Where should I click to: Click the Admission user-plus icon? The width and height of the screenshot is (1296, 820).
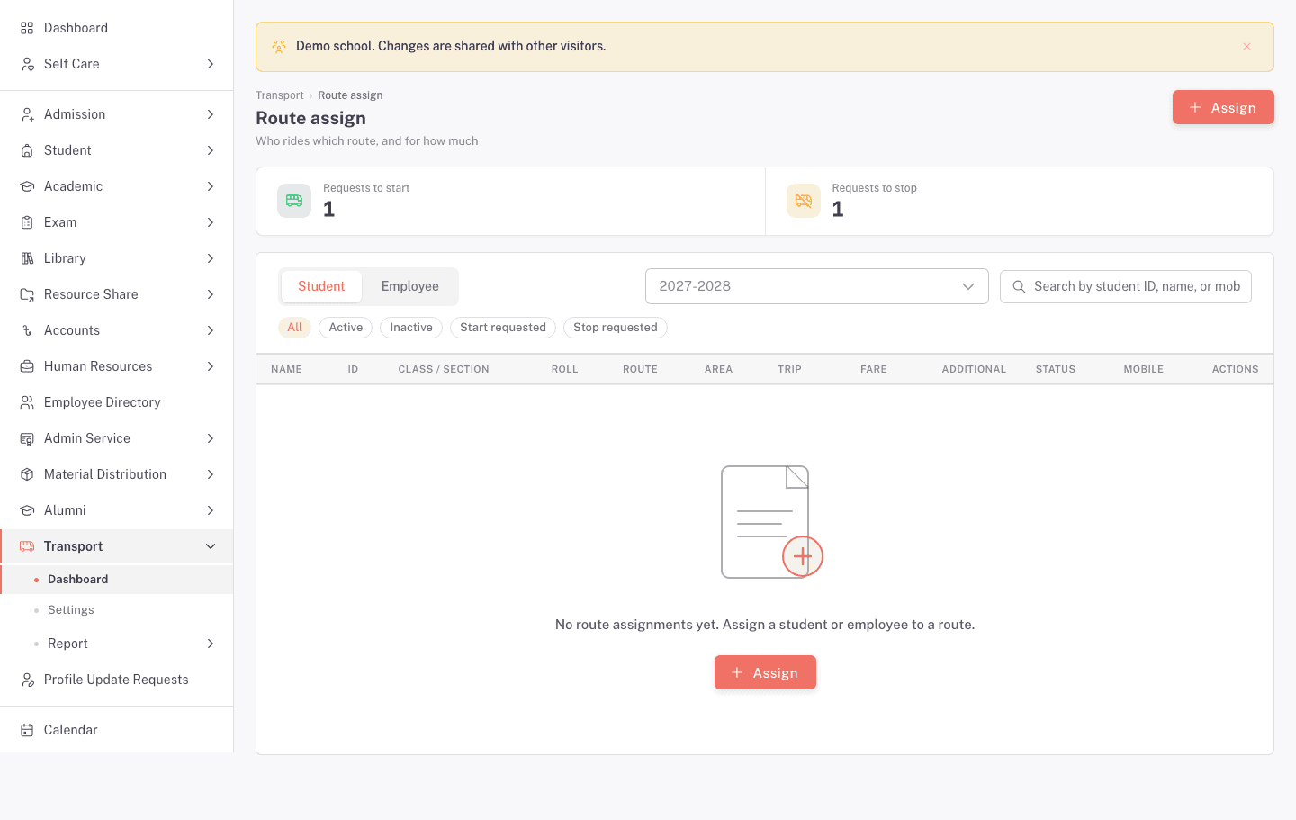[x=27, y=114]
